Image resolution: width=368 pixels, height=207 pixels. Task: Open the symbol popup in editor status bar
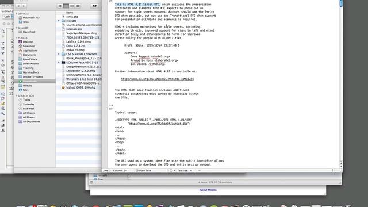click(x=265, y=170)
